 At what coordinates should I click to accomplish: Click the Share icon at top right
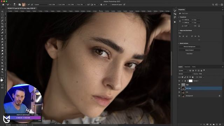222,5
